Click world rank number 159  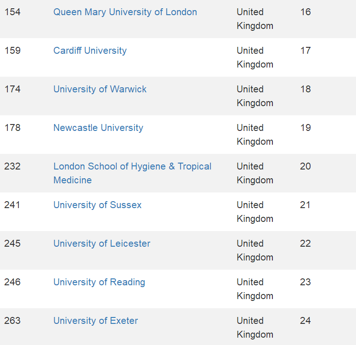click(12, 51)
